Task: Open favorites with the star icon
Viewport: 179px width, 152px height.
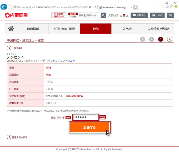Action: click(167, 7)
